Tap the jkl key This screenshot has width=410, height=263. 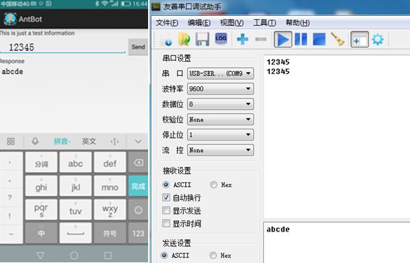(x=75, y=186)
